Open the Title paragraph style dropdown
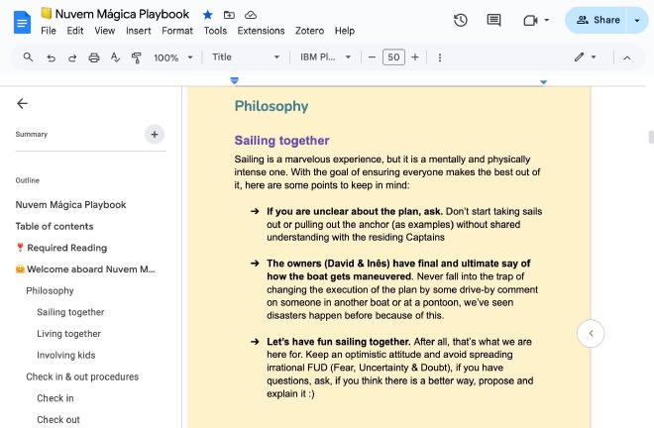The image size is (654, 428). click(246, 57)
